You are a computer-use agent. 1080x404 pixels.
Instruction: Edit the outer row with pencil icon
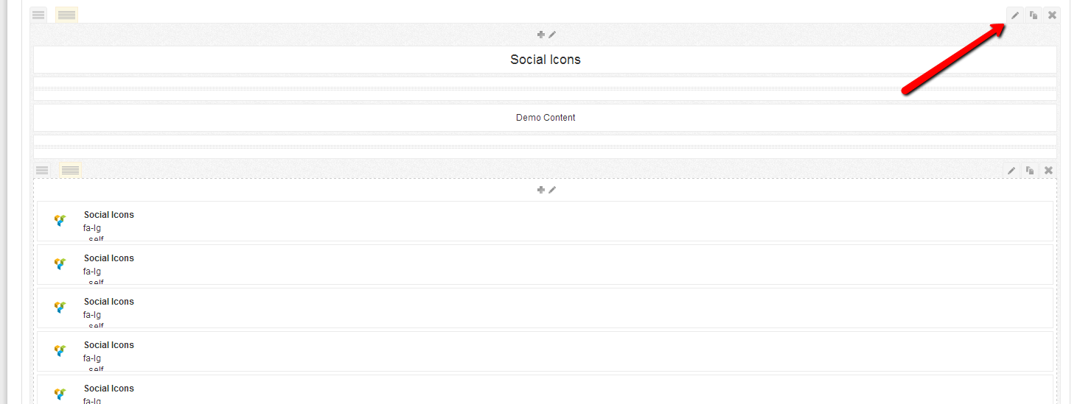click(x=1015, y=15)
